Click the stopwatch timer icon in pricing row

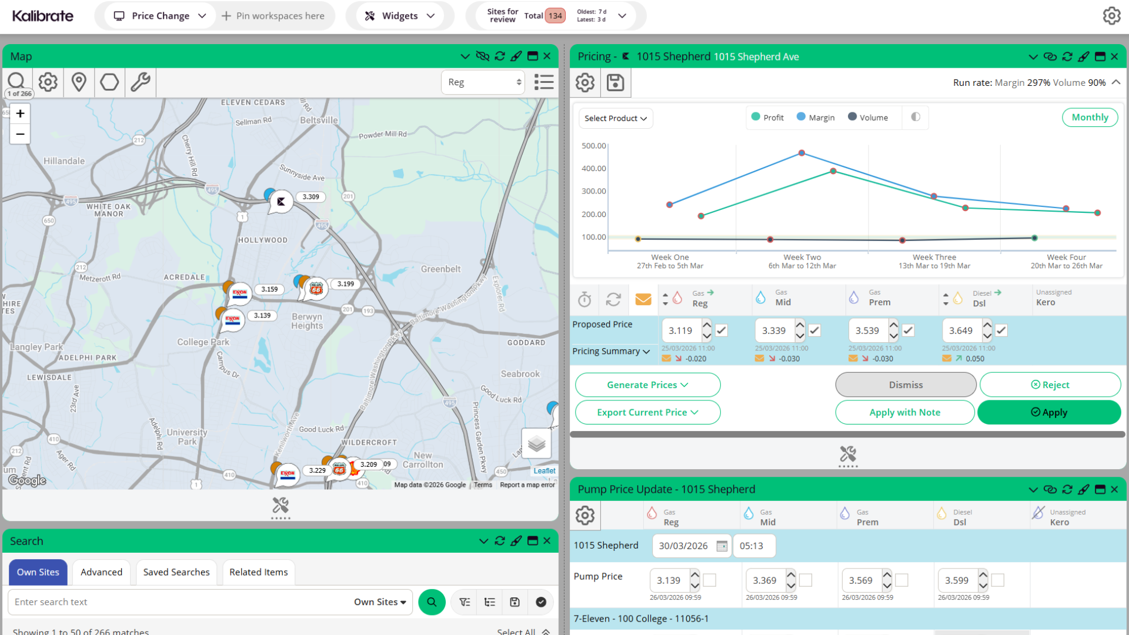coord(584,299)
